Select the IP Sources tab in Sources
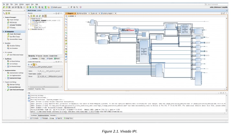This screenshot has height=138, width=231. pos(39,56)
